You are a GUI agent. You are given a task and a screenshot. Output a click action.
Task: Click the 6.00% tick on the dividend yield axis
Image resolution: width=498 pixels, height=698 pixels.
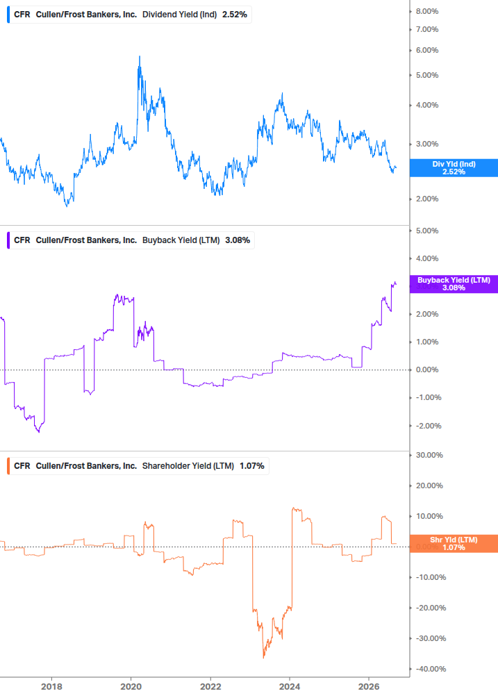(426, 50)
